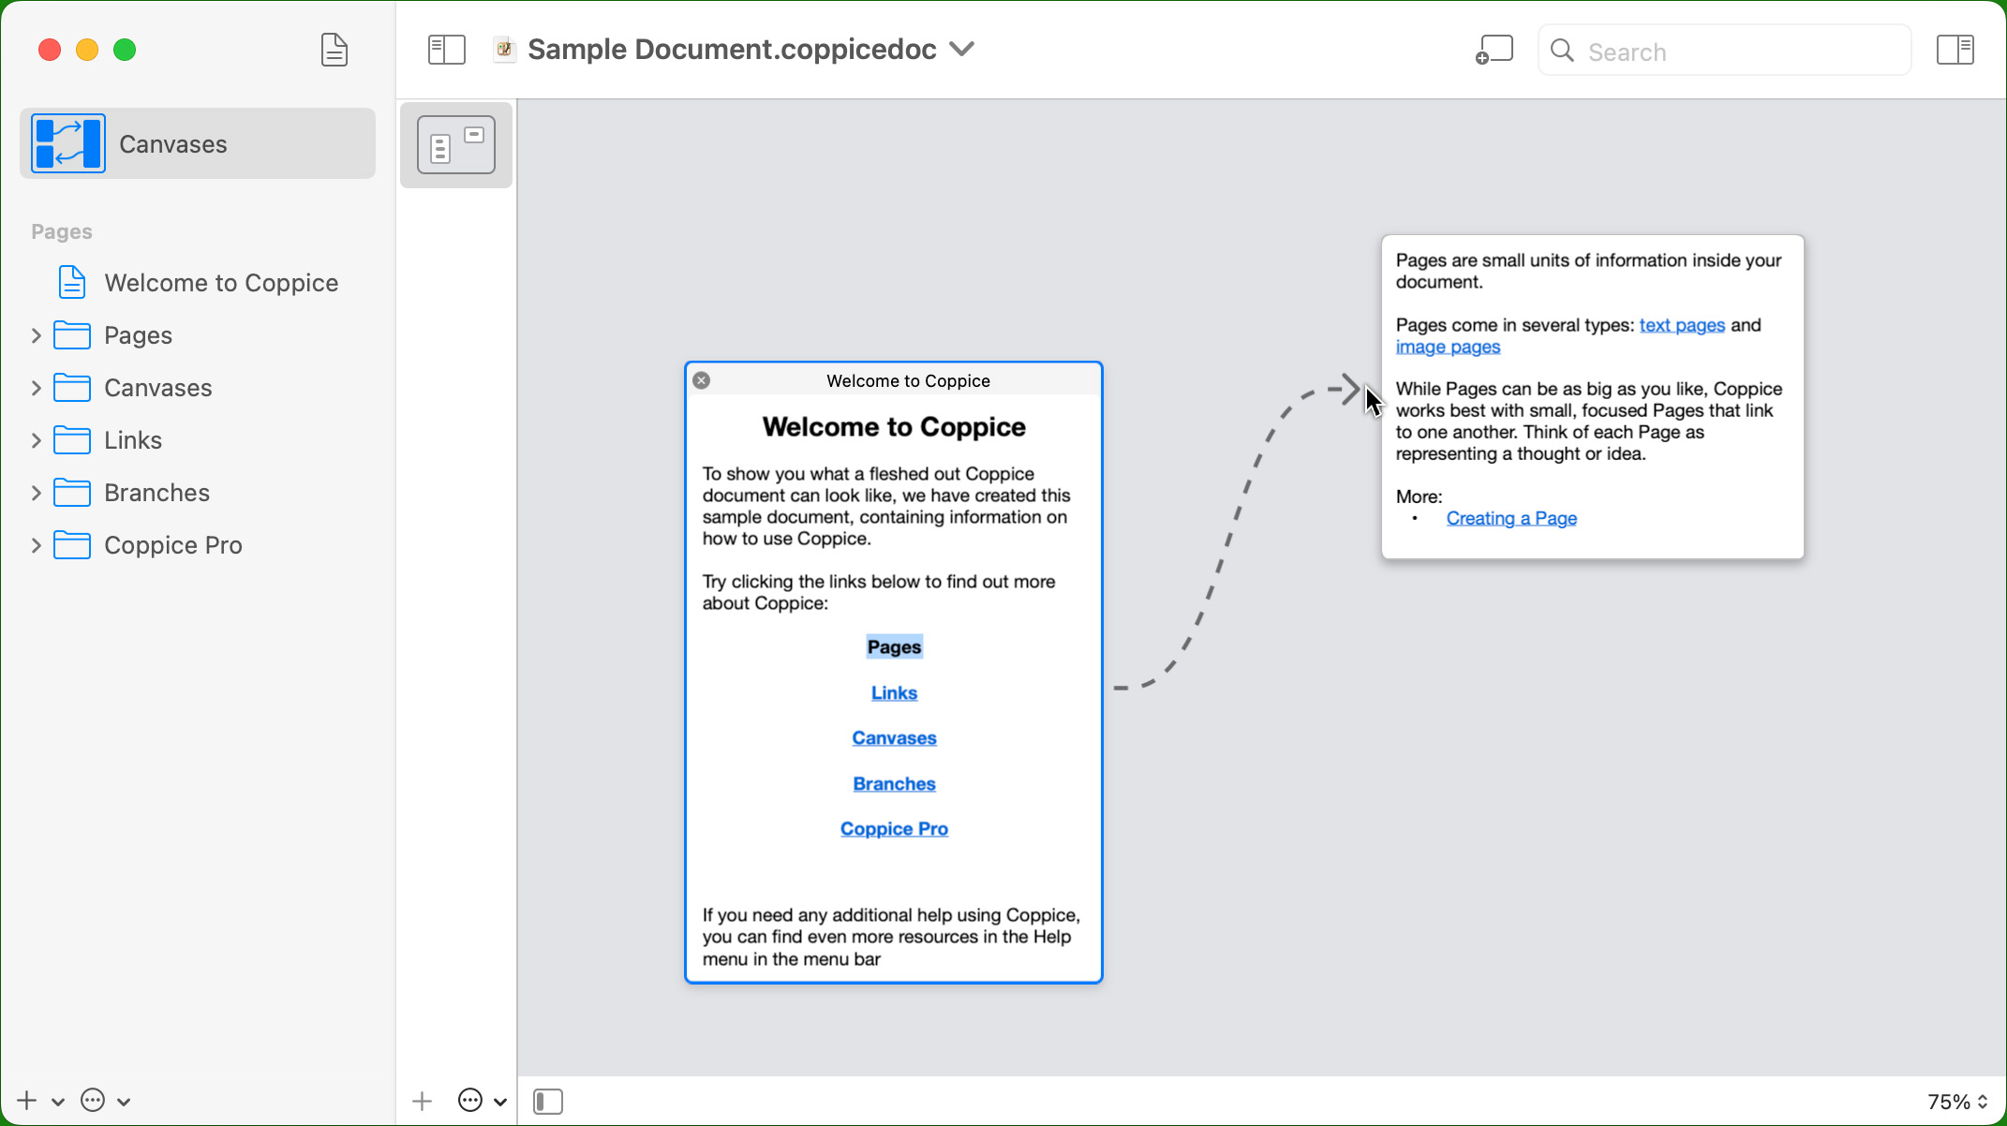2007x1126 pixels.
Task: Close the Welcome to Coppice canvas page
Action: click(701, 380)
